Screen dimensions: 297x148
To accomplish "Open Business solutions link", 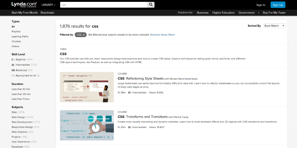I will tap(203, 13).
